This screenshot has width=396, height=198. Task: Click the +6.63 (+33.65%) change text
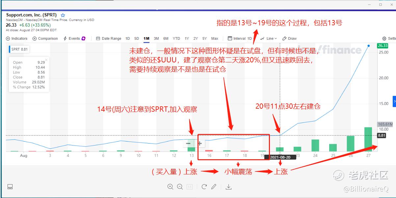pyautogui.click(x=35, y=25)
